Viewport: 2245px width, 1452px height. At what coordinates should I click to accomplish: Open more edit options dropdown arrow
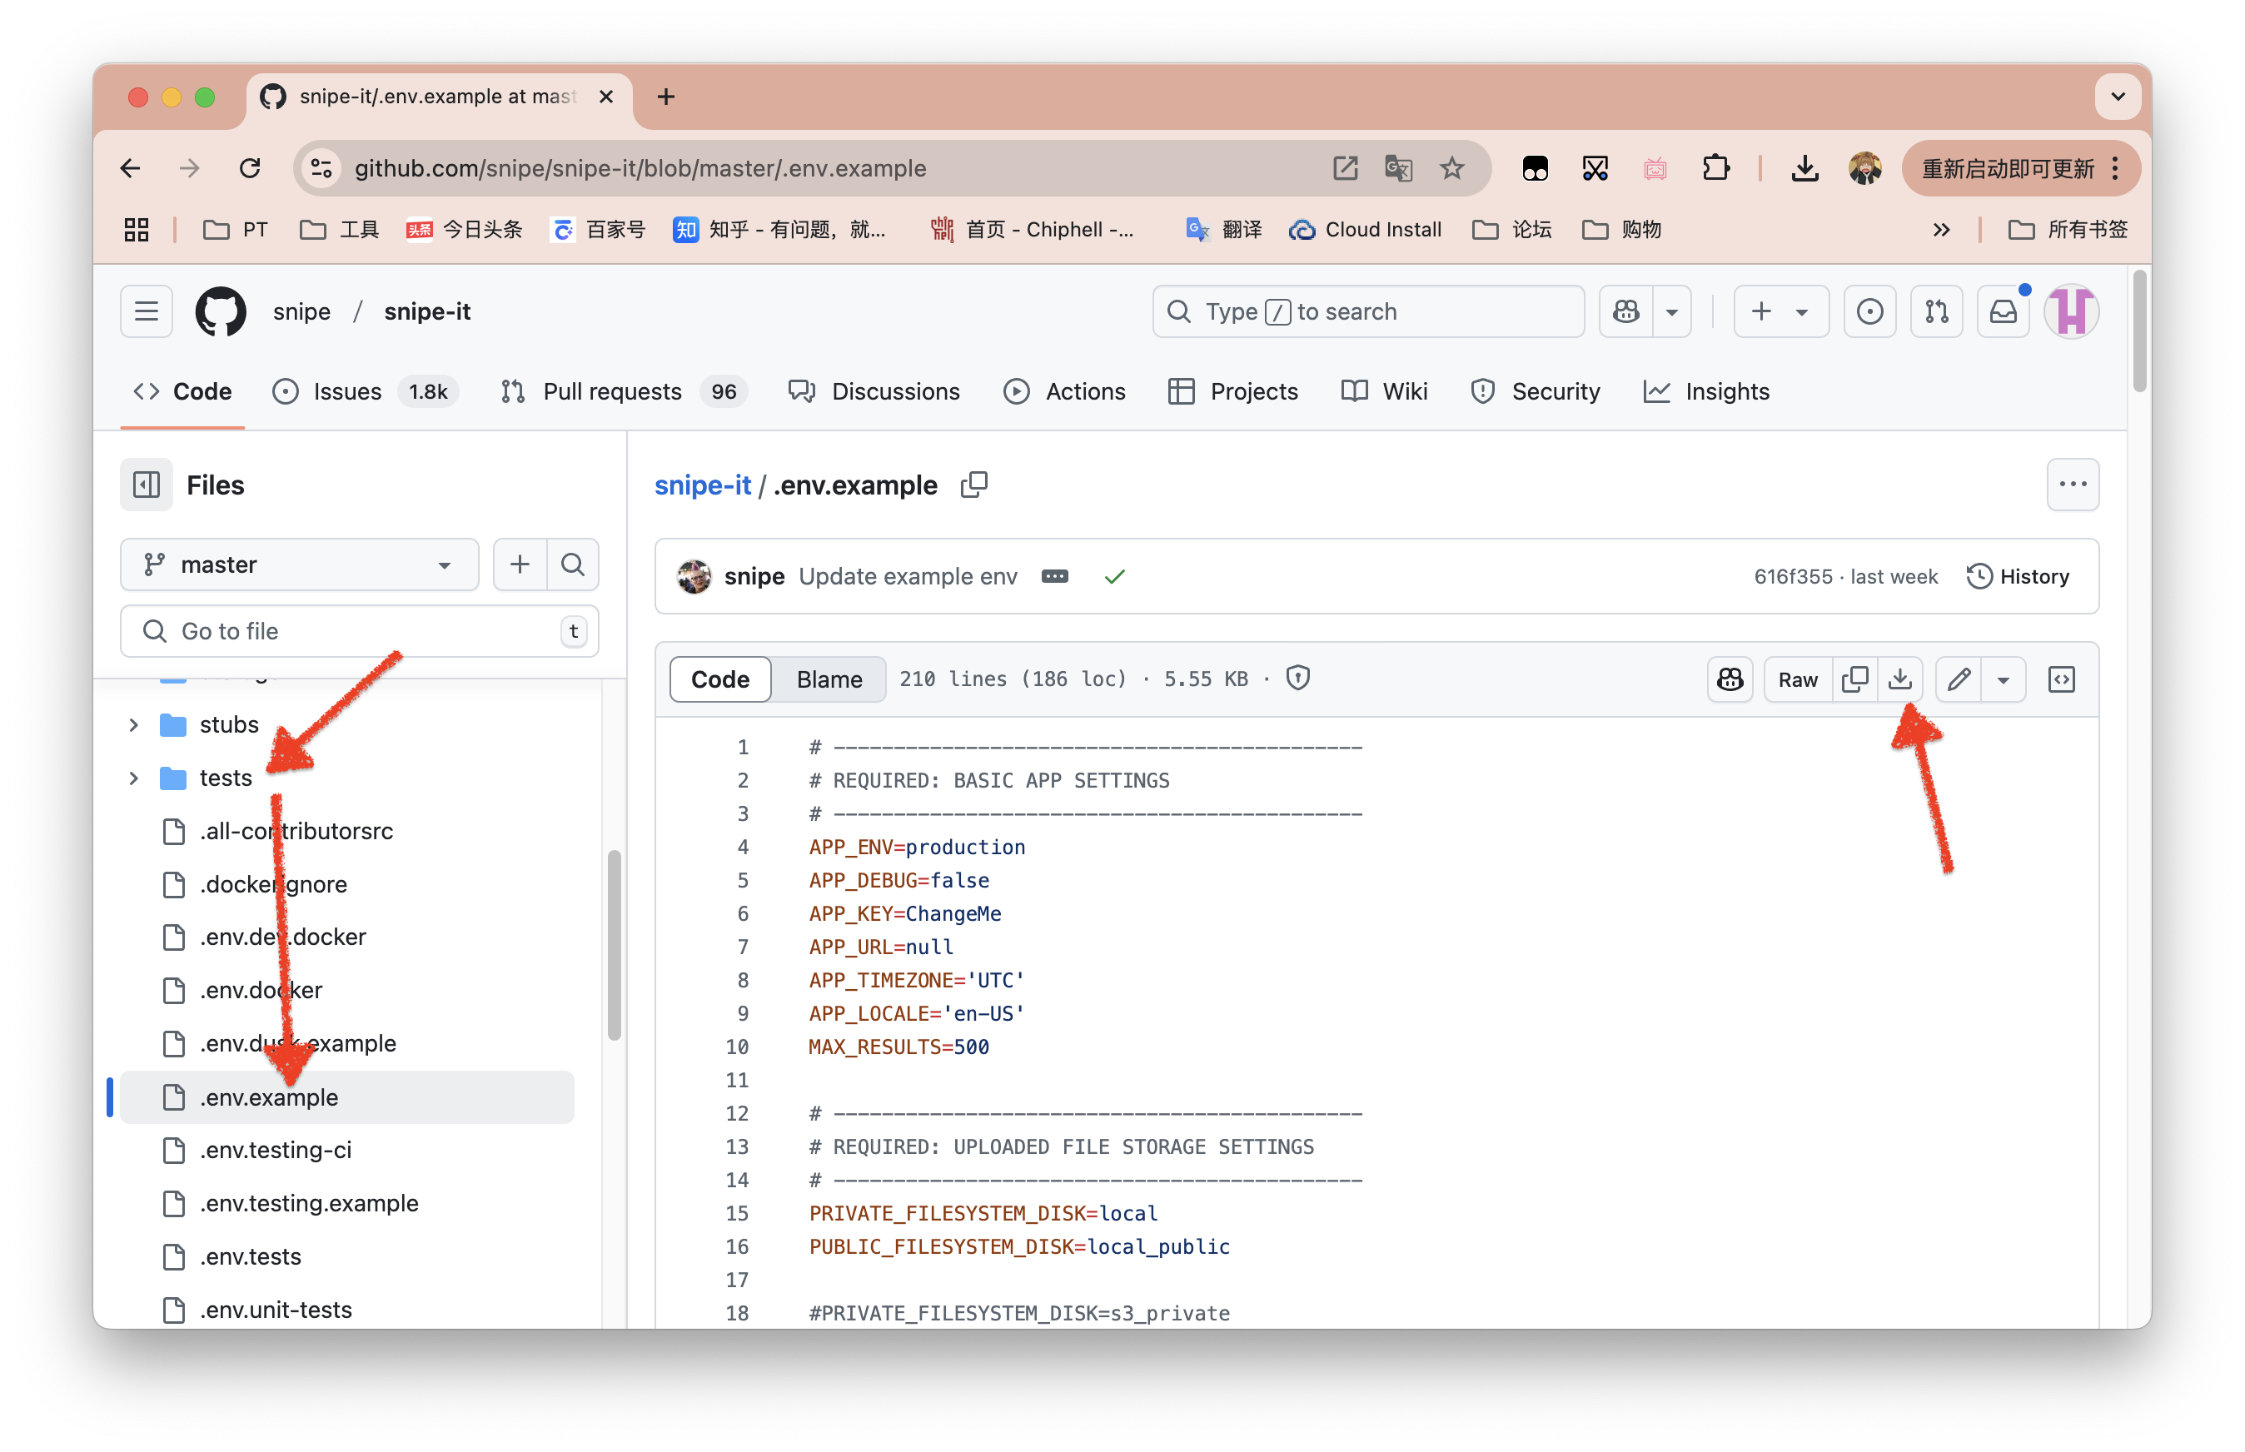click(2002, 679)
